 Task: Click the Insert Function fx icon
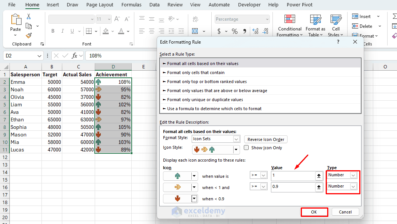74,56
